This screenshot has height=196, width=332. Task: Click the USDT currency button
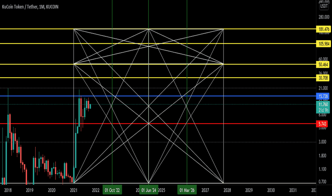point(324,6)
